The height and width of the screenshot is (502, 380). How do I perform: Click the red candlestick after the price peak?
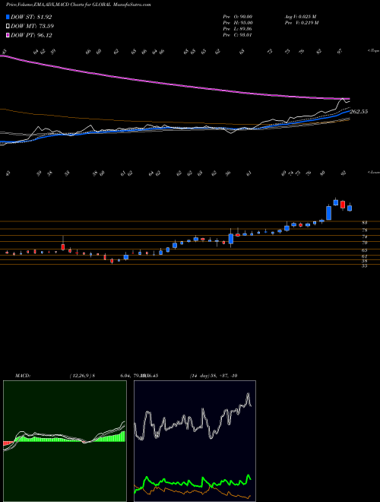coord(343,205)
